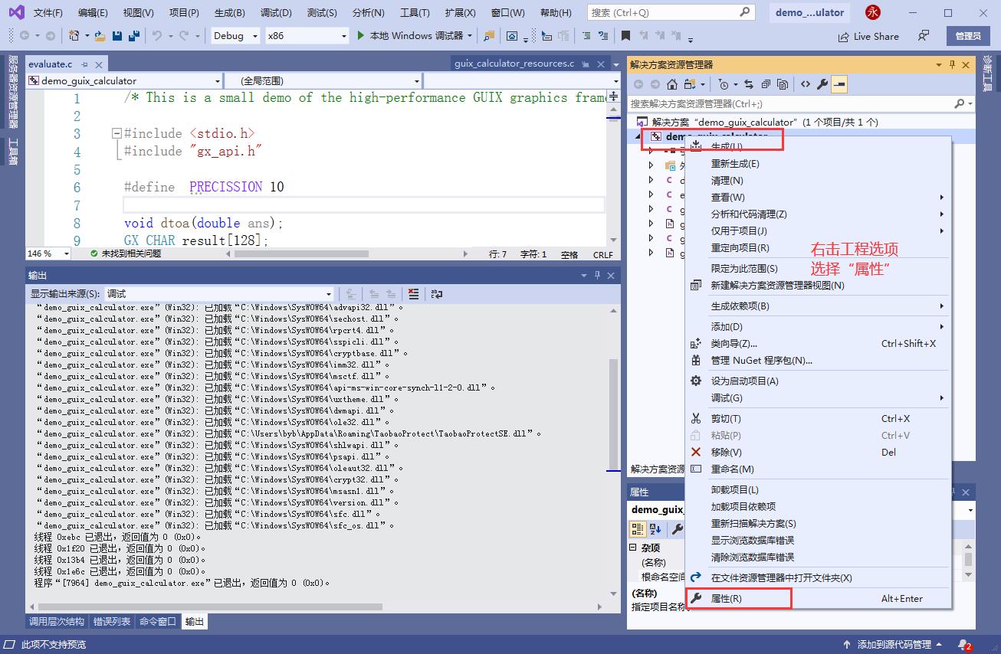Collapse the demo_guix_calculator project node
The width and height of the screenshot is (1001, 654).
coord(638,136)
